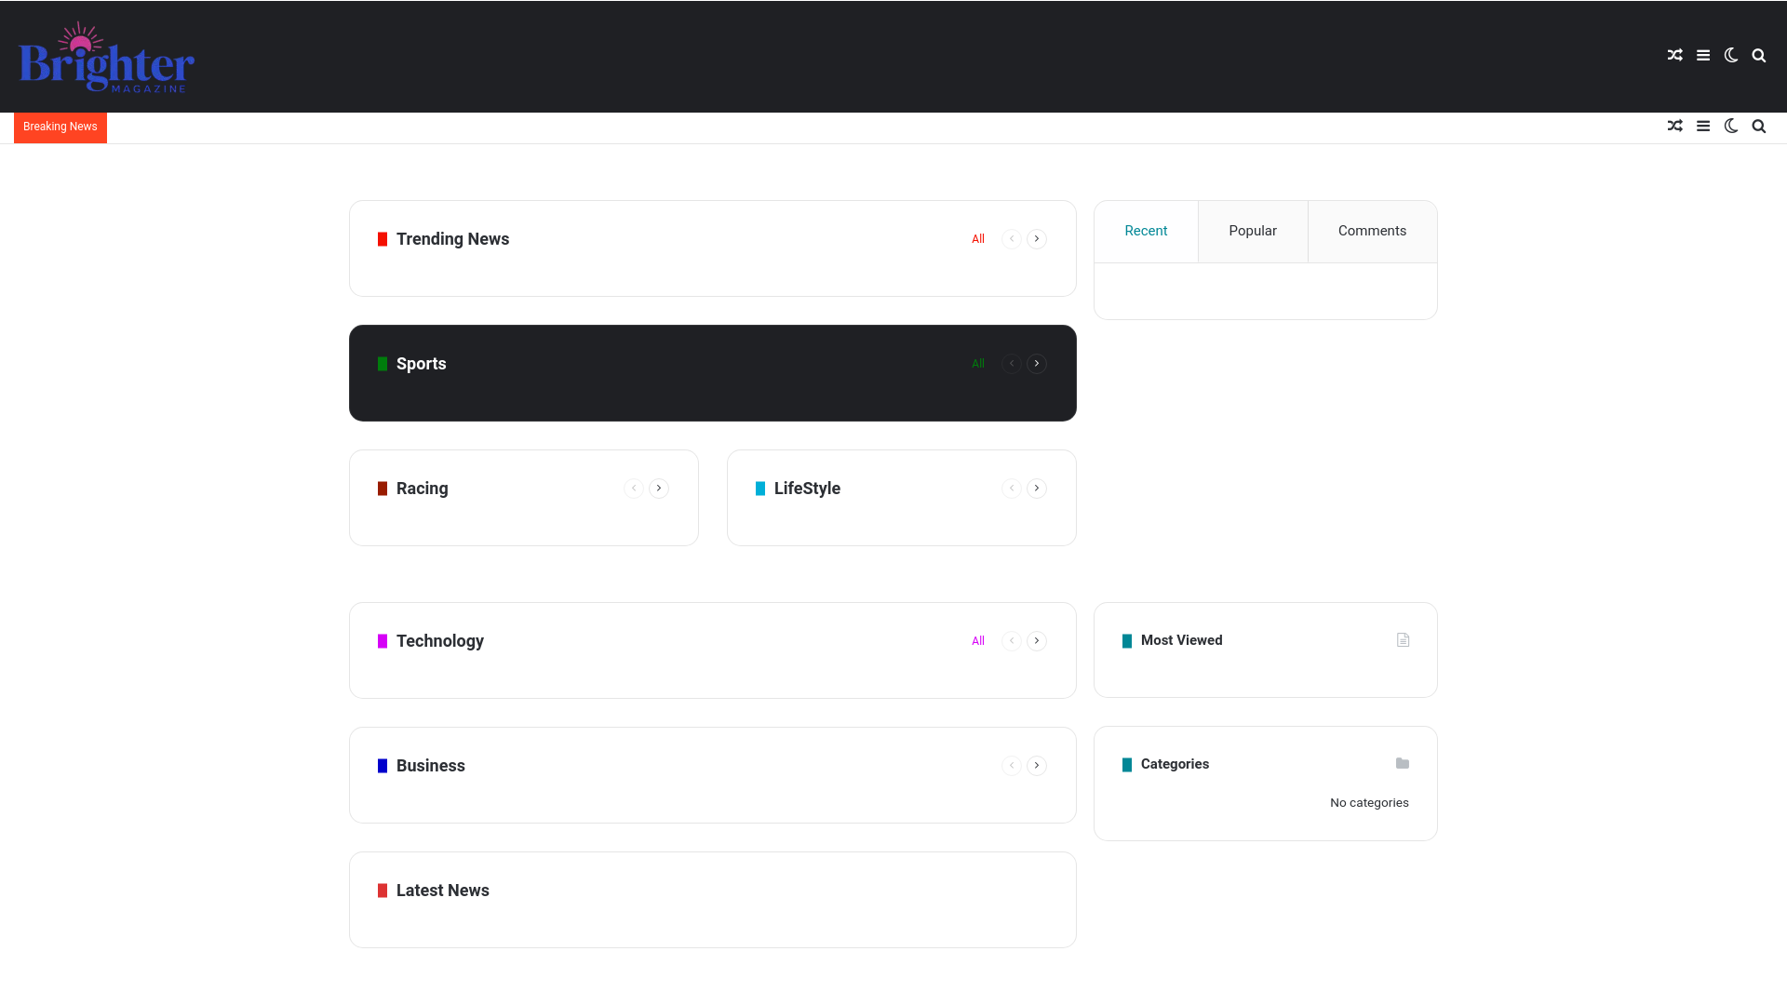Select the Recent tab

click(x=1145, y=231)
